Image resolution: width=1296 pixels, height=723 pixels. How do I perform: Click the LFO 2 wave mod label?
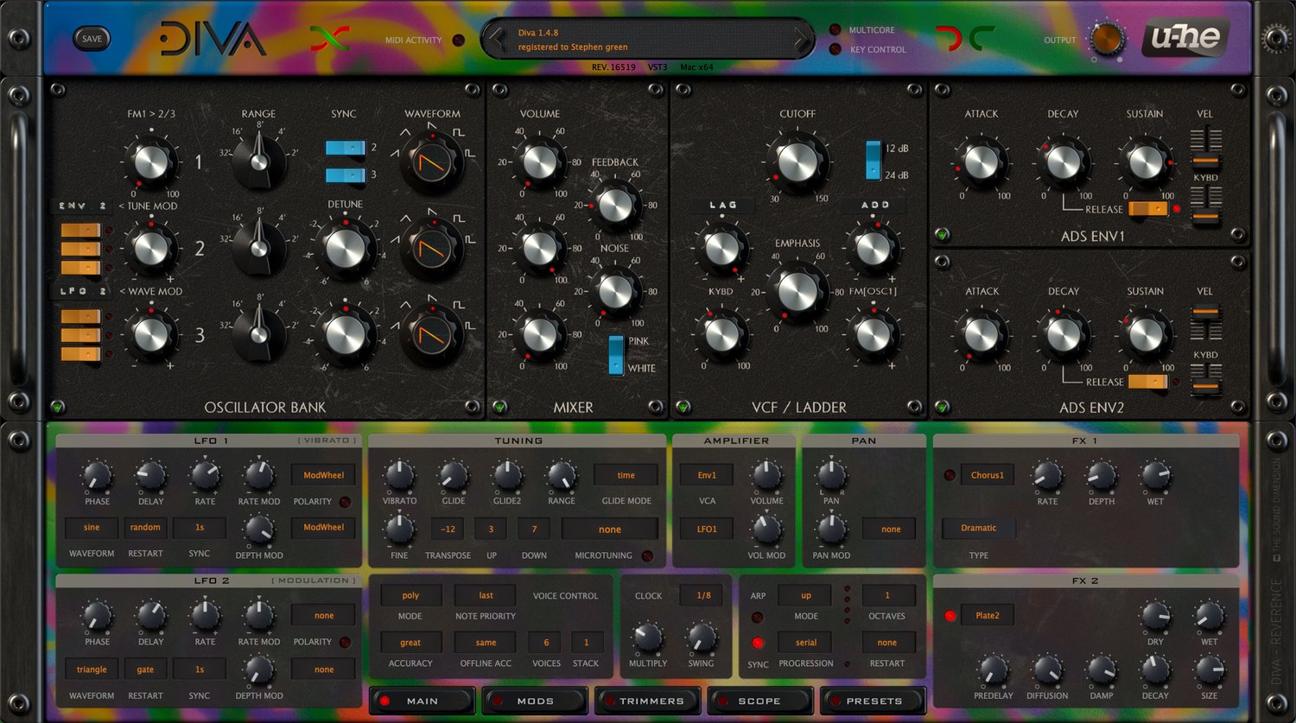pos(83,291)
